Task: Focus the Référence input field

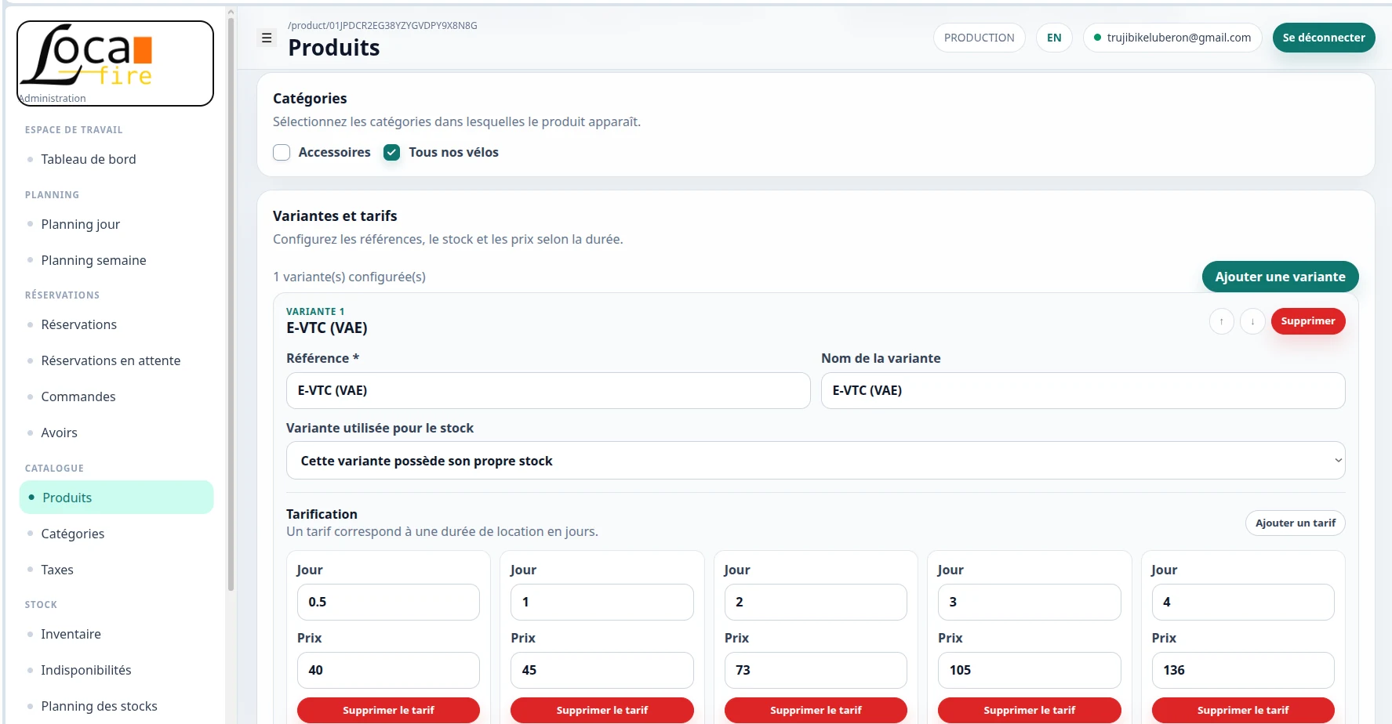Action: tap(548, 390)
